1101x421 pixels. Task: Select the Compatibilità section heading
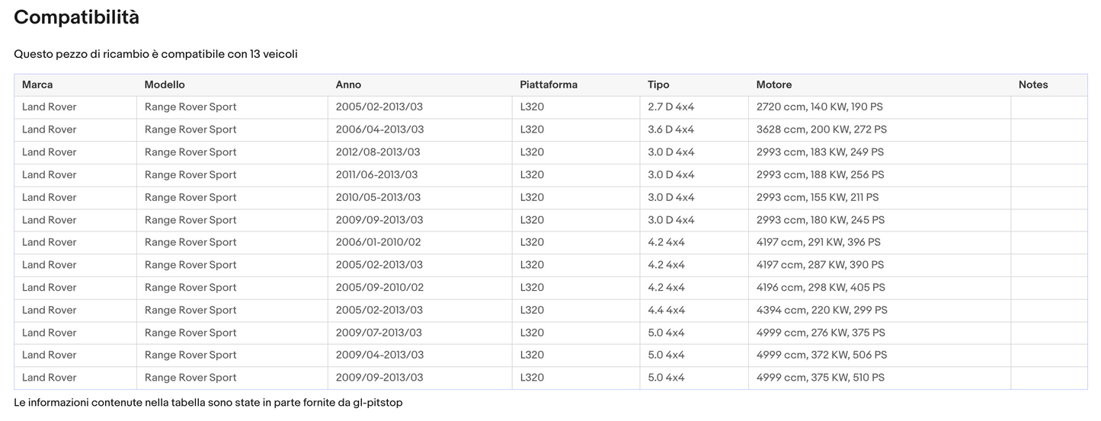76,18
